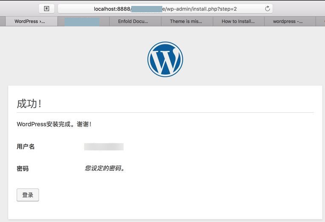Click the 成功! heading
The width and height of the screenshot is (325, 222).
click(29, 103)
